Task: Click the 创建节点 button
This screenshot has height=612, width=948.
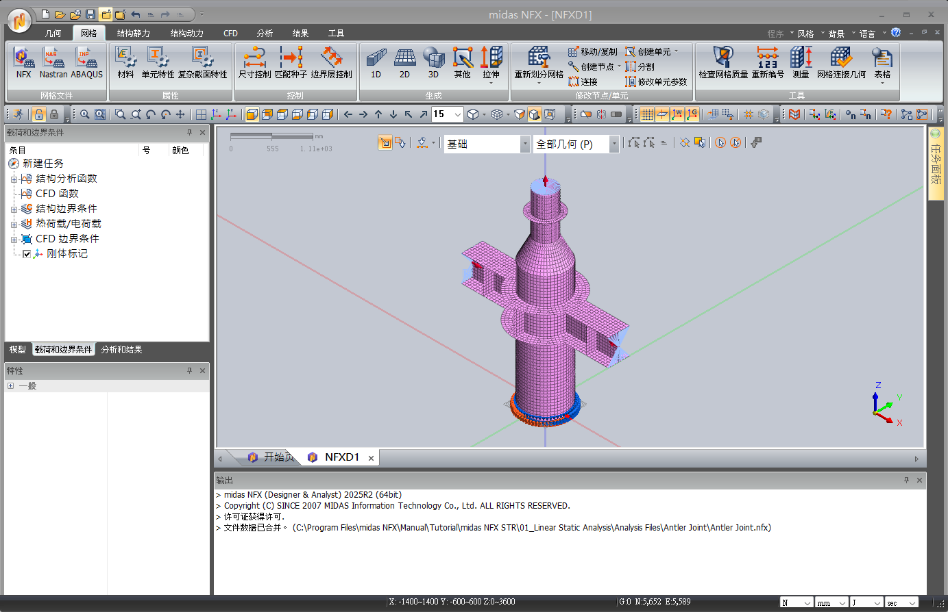Action: [592, 67]
